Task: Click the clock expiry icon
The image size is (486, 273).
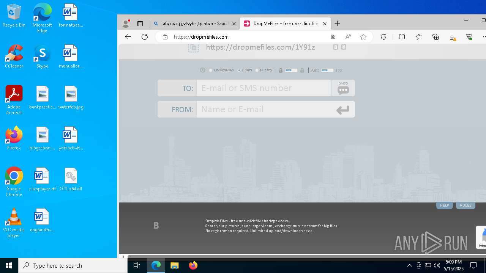Action: 203,70
